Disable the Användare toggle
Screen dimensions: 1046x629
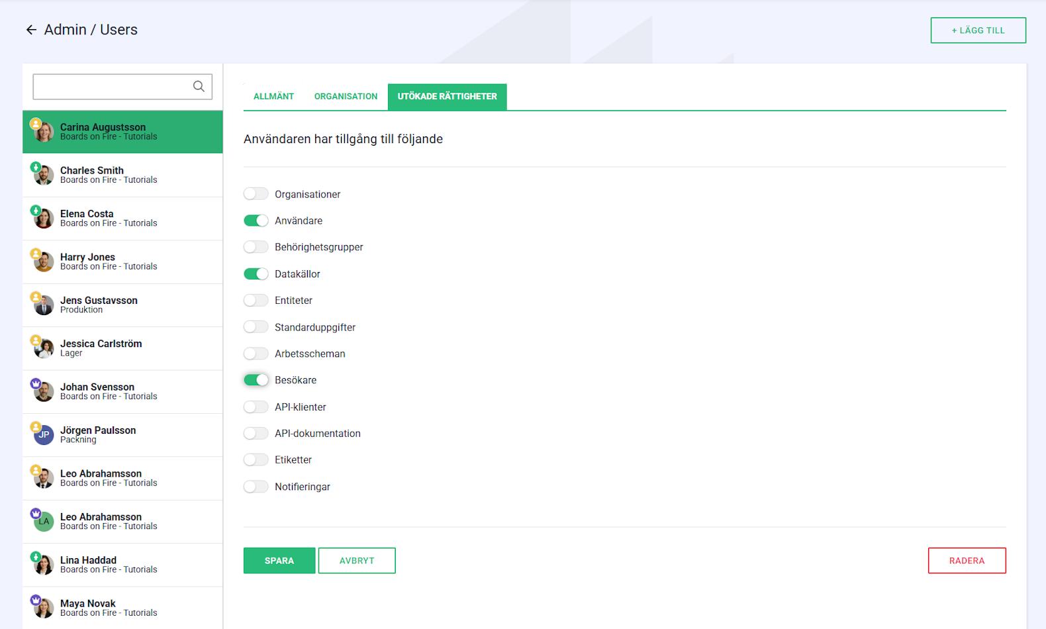[x=256, y=220]
